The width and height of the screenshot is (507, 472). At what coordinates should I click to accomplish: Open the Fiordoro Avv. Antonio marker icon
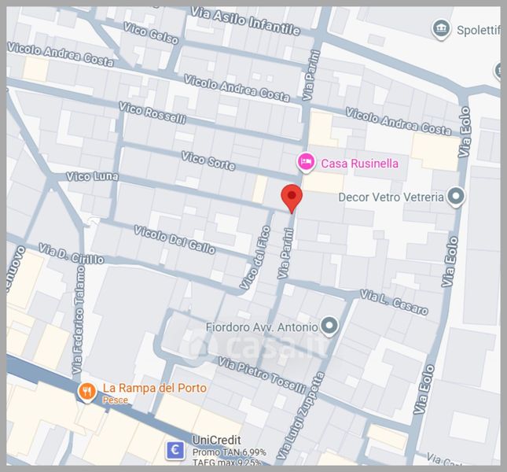329,326
